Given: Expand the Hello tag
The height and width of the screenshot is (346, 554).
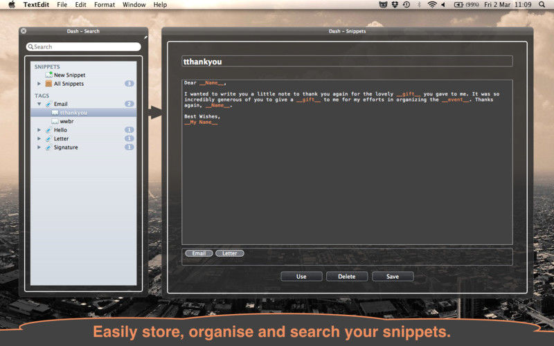Looking at the screenshot, I should (x=39, y=130).
